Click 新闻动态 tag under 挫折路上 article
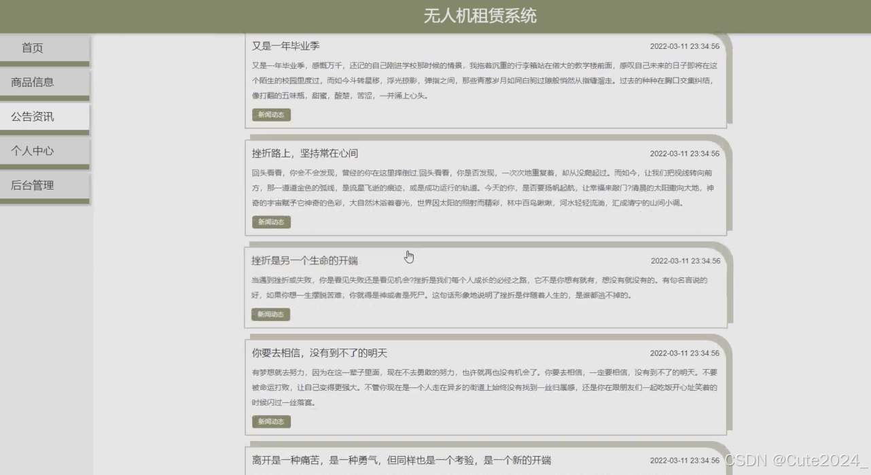 click(271, 222)
